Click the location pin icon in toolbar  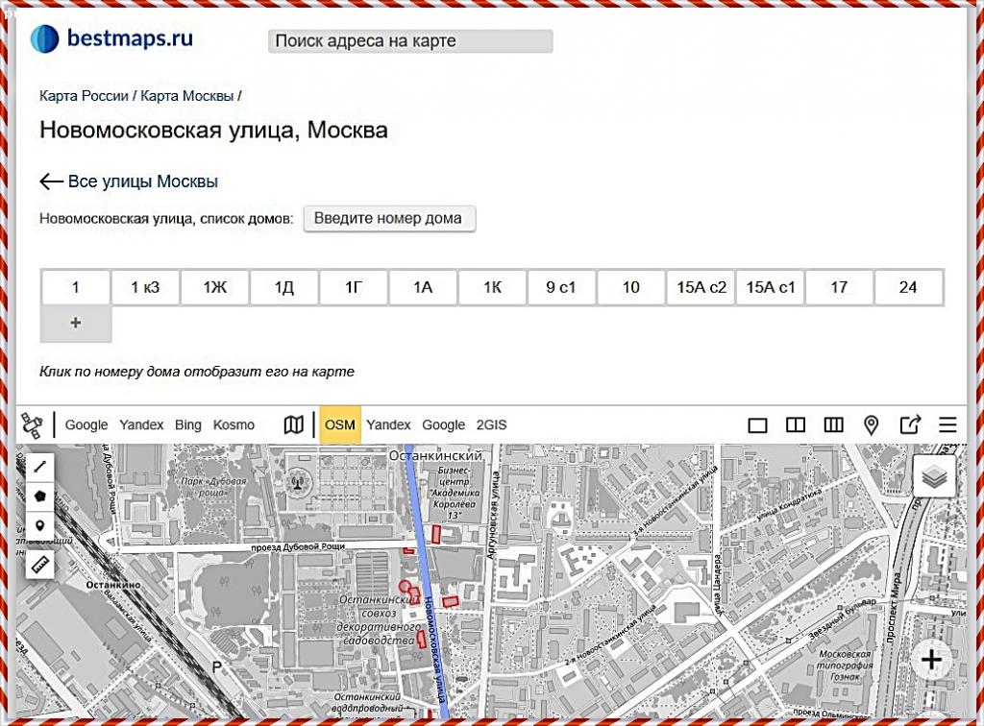coord(872,424)
